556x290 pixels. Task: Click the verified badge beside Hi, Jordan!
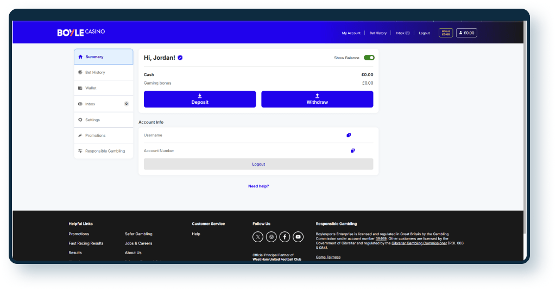180,58
